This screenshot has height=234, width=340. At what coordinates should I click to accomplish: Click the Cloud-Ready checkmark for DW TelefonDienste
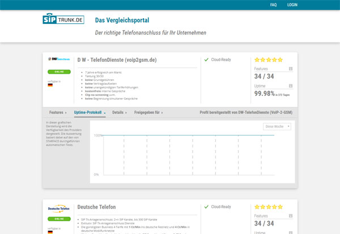206,59
